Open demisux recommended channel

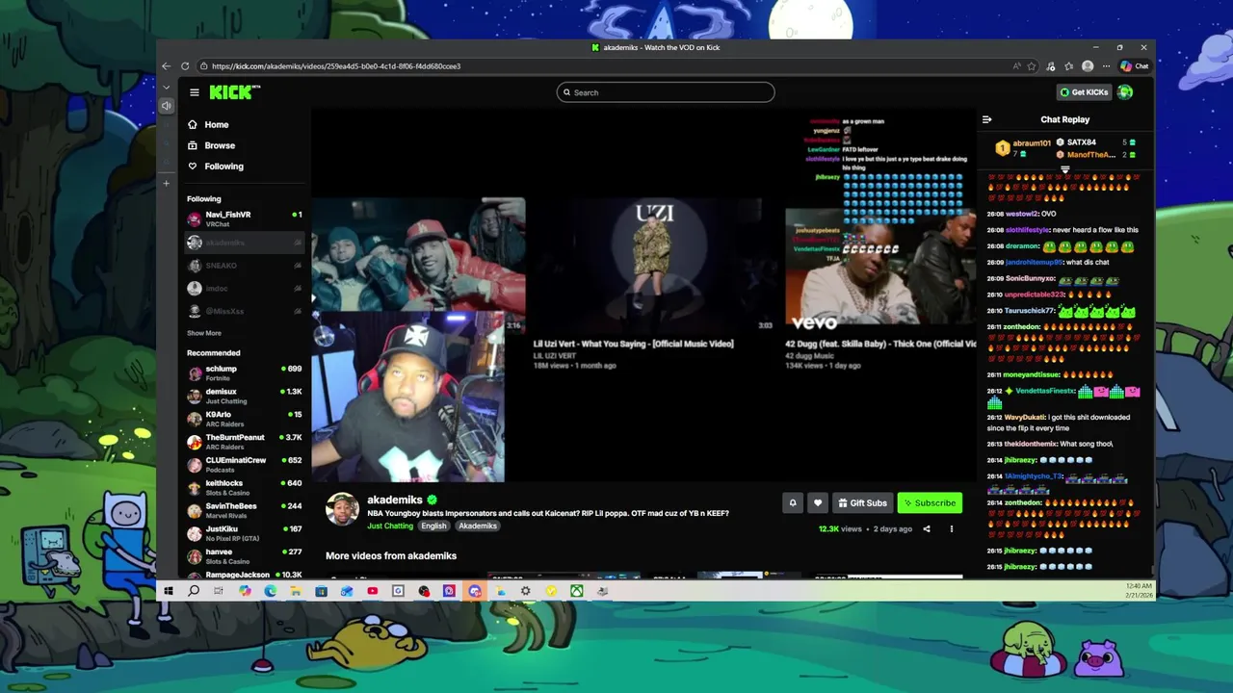[x=246, y=396]
